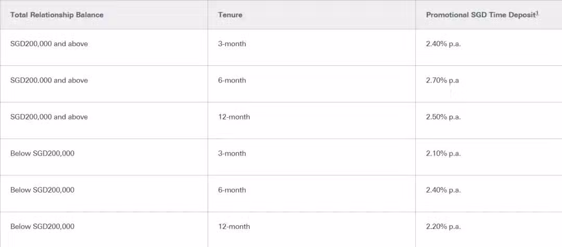Click 3-month tenure for SGD200,000 and above
This screenshot has width=562, height=247.
pyautogui.click(x=232, y=44)
